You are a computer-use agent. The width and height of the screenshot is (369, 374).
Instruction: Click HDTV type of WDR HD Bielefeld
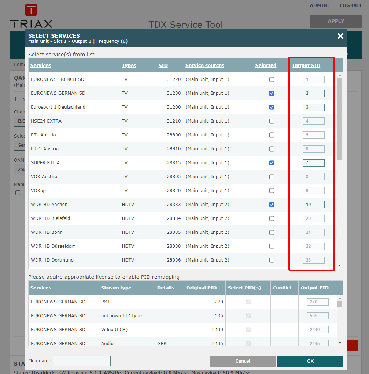tap(128, 218)
